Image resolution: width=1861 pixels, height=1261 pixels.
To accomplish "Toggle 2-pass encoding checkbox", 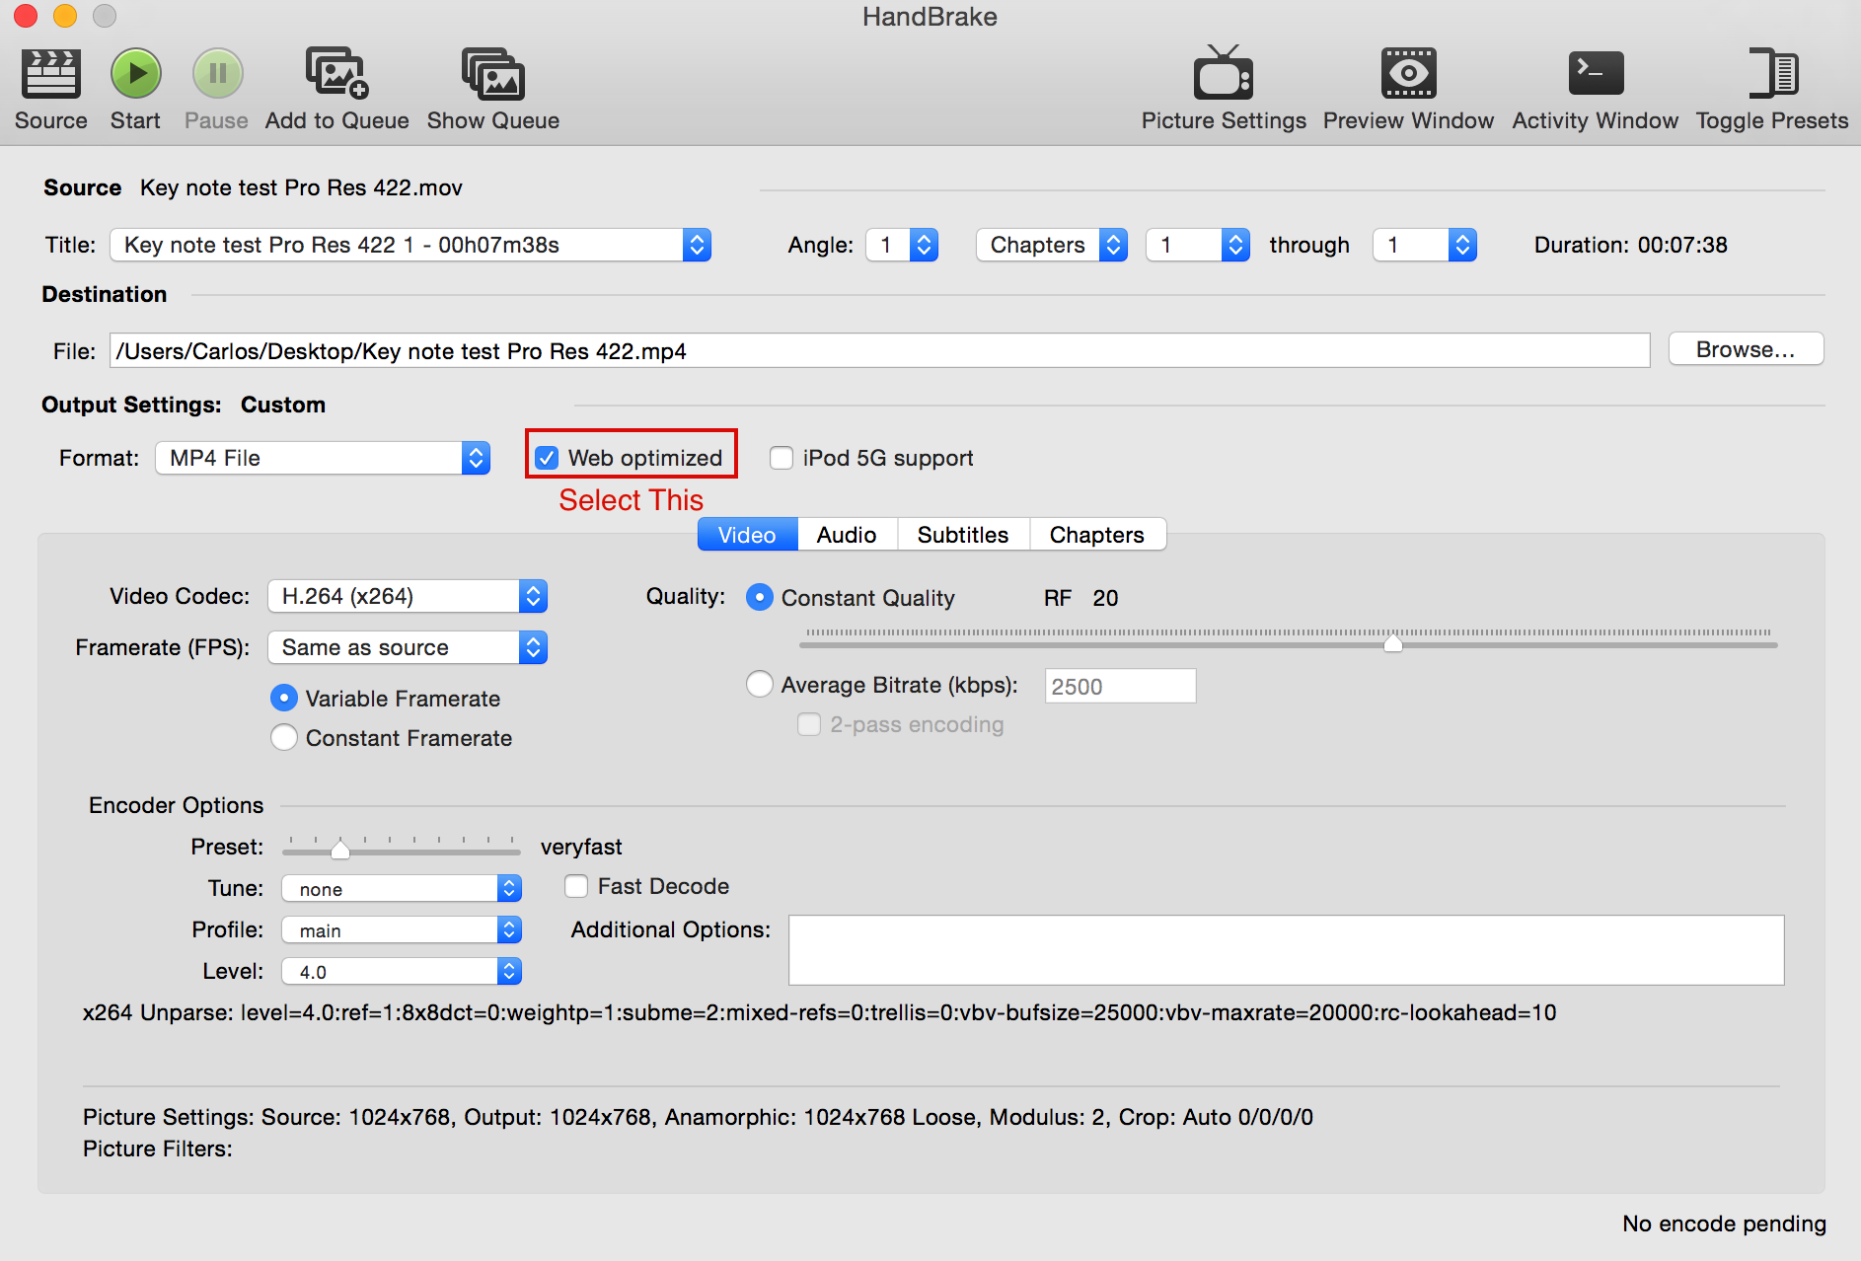I will [809, 724].
